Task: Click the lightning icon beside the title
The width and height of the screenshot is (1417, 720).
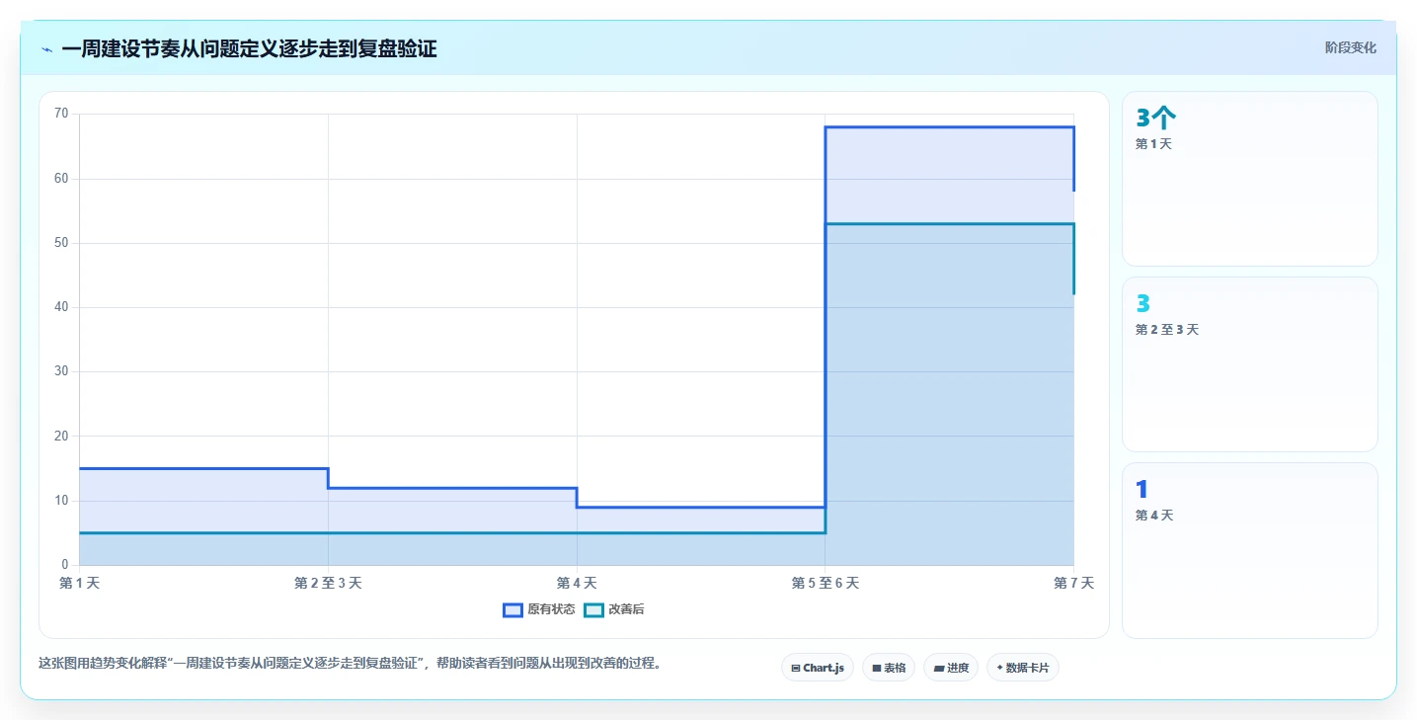Action: pos(46,49)
